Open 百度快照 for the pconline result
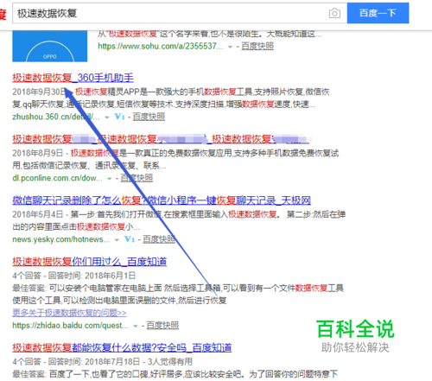 [x=137, y=178]
